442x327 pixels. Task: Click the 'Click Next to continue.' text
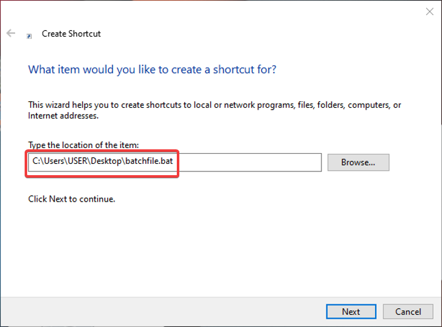click(71, 199)
